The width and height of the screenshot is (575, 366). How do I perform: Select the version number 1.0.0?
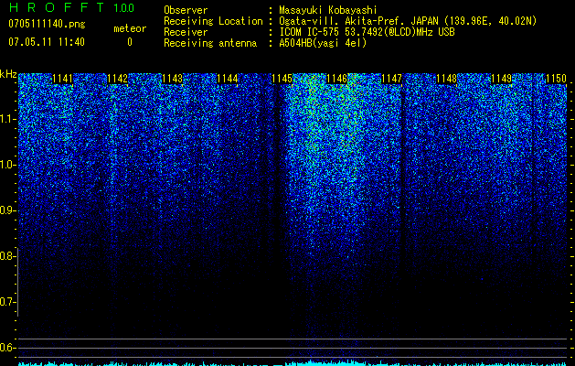point(124,7)
